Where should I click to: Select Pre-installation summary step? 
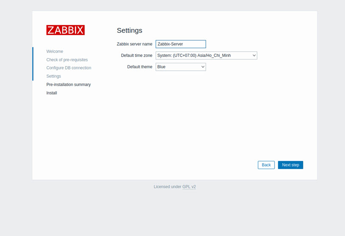(68, 85)
